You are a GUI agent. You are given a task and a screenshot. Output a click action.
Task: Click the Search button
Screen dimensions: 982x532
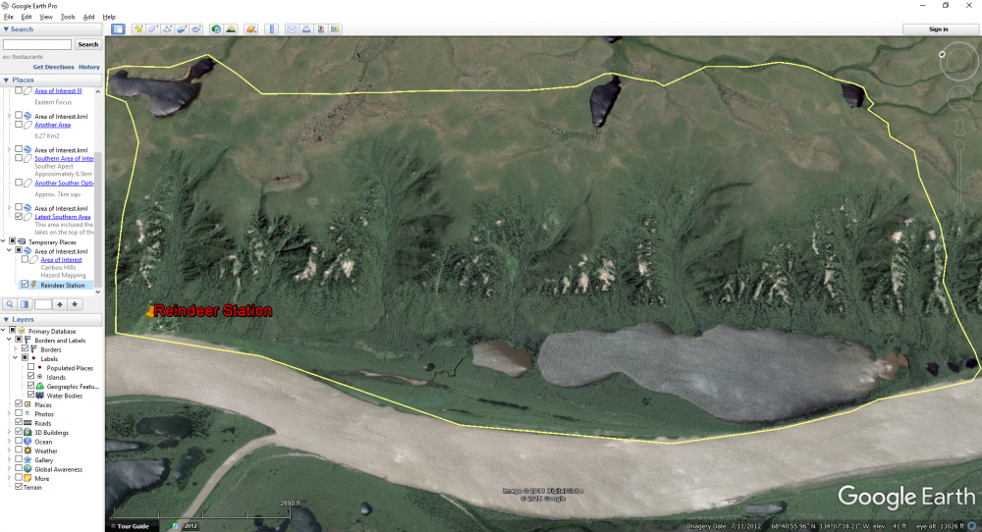pos(87,44)
